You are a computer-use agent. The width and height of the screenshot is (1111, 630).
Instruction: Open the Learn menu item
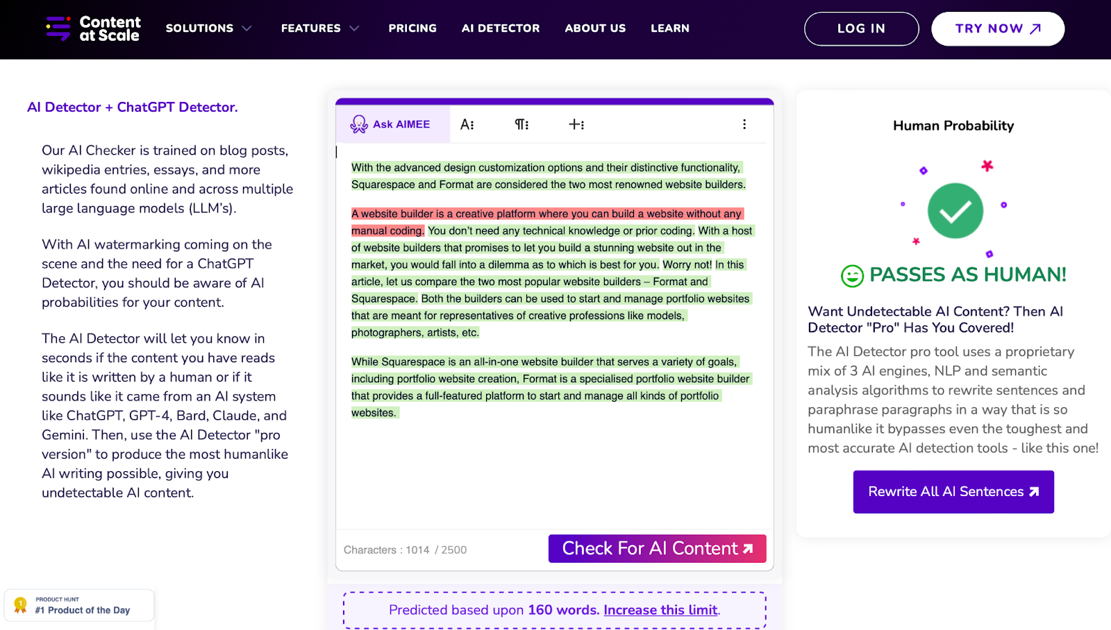tap(670, 28)
